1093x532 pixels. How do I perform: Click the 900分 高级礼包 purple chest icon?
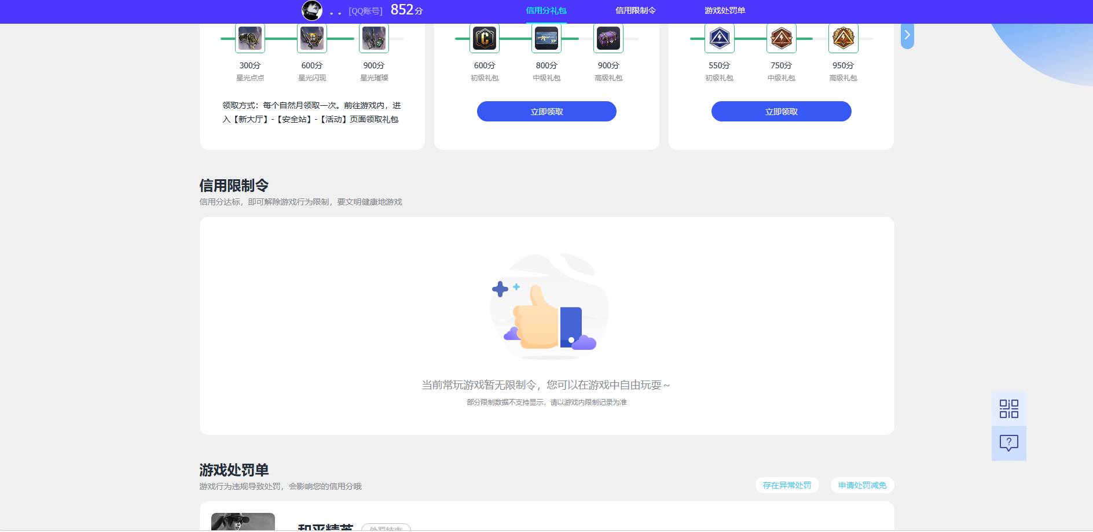pyautogui.click(x=608, y=38)
